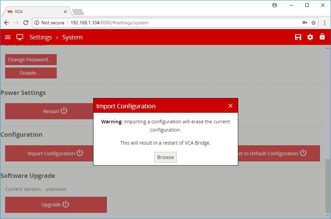
Task: Click Settings in the breadcrumb
Action: (x=41, y=37)
